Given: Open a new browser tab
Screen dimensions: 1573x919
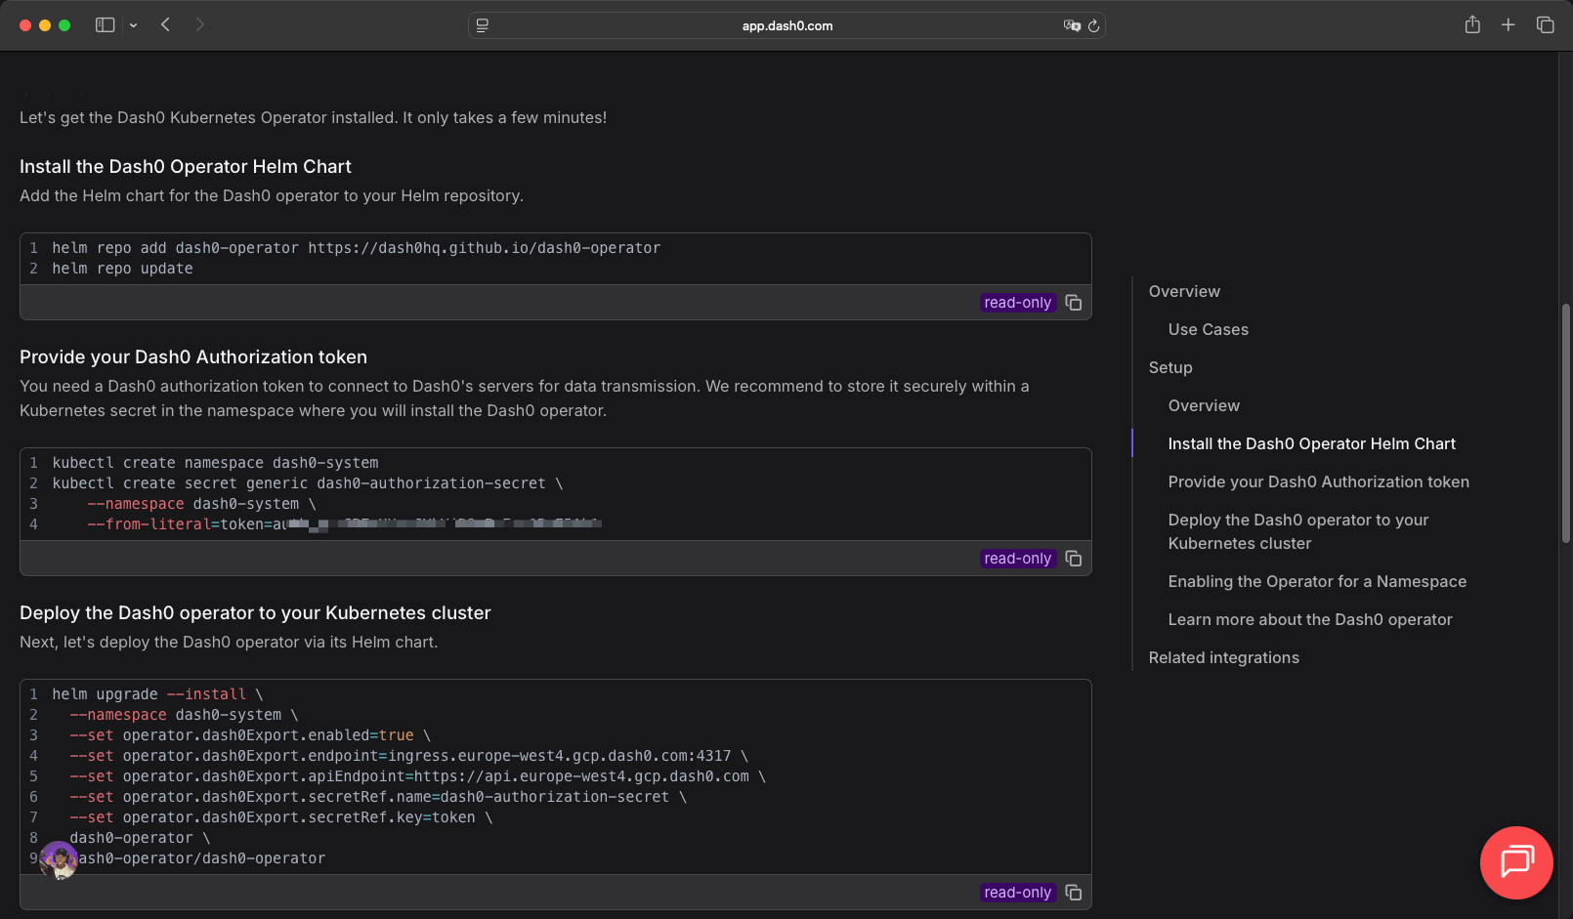Looking at the screenshot, I should 1509,24.
